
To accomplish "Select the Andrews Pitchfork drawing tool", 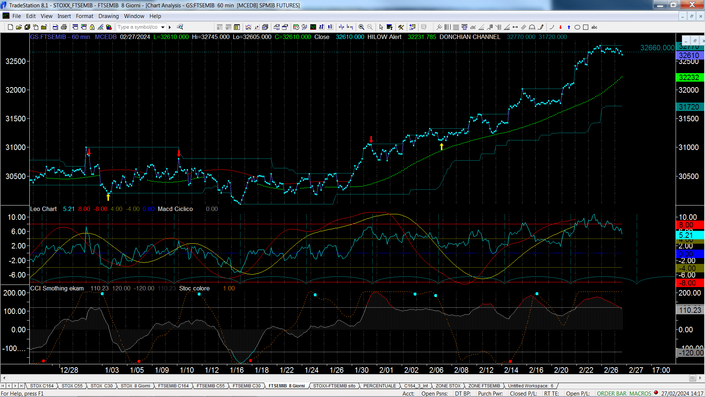I will coord(439,27).
